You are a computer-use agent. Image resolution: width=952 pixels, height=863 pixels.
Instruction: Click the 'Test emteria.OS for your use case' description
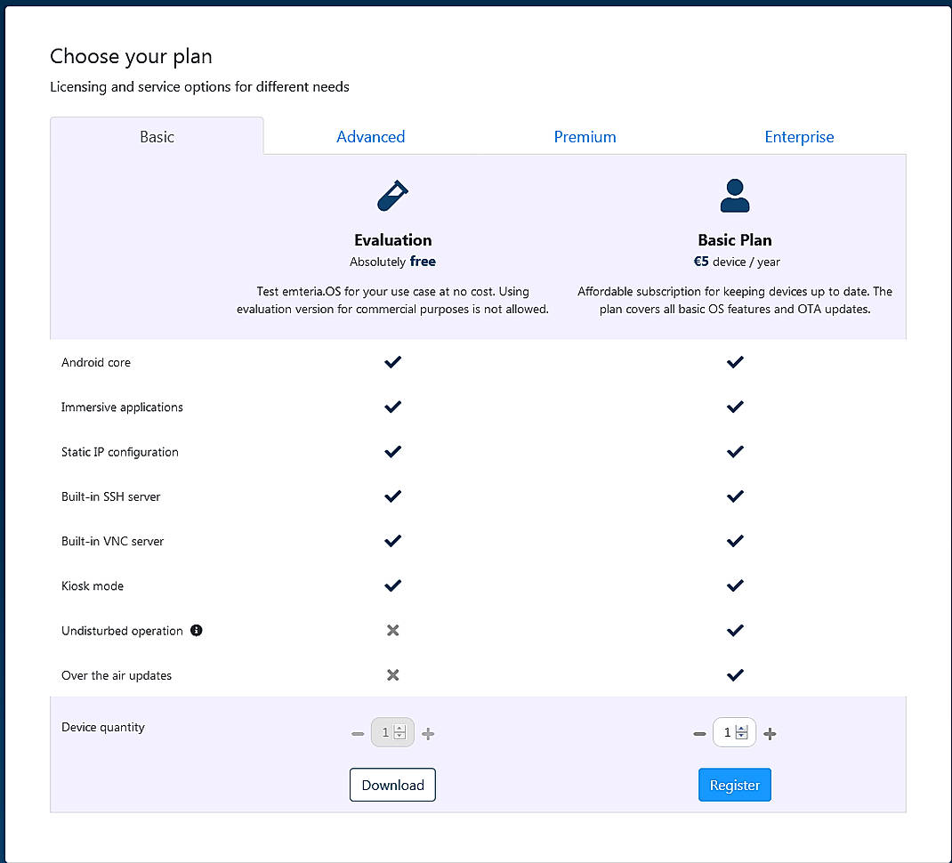click(393, 300)
